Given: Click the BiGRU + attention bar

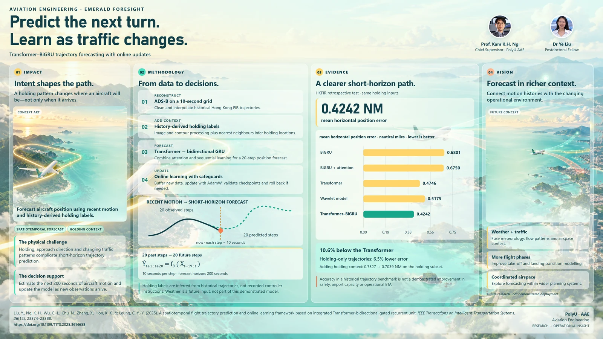Looking at the screenshot, I should (403, 168).
